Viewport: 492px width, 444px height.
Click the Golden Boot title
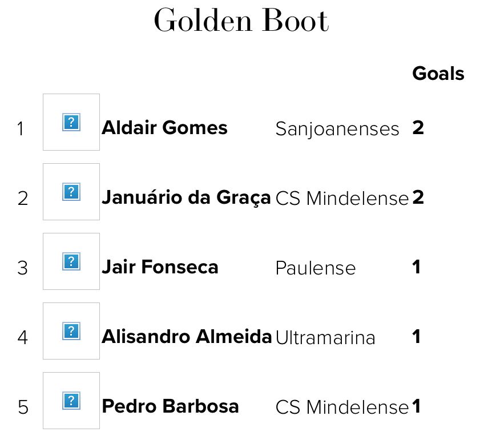241,21
